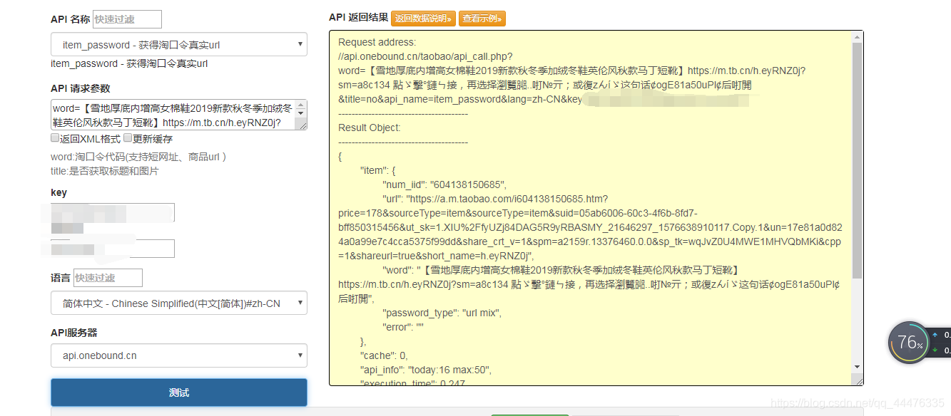Click the 76% performance monitor widget

coord(910,343)
